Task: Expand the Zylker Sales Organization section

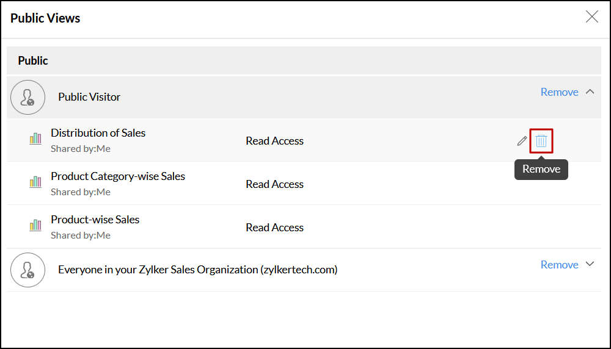Action: tap(590, 264)
